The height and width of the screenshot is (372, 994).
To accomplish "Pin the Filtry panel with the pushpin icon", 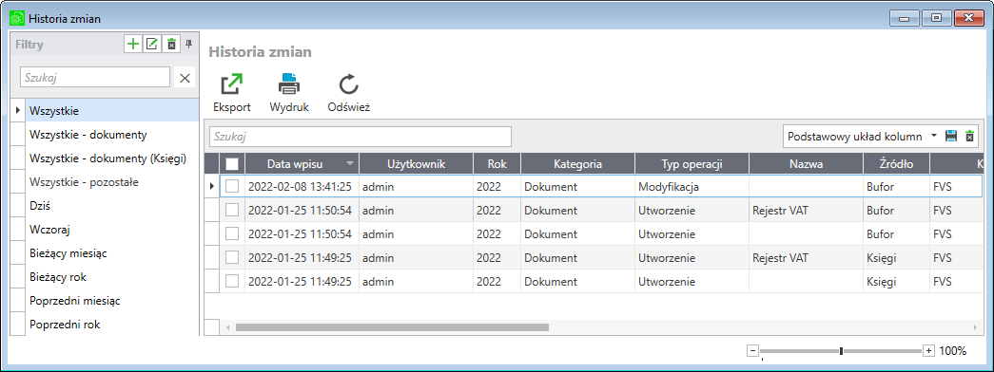I will pos(188,45).
